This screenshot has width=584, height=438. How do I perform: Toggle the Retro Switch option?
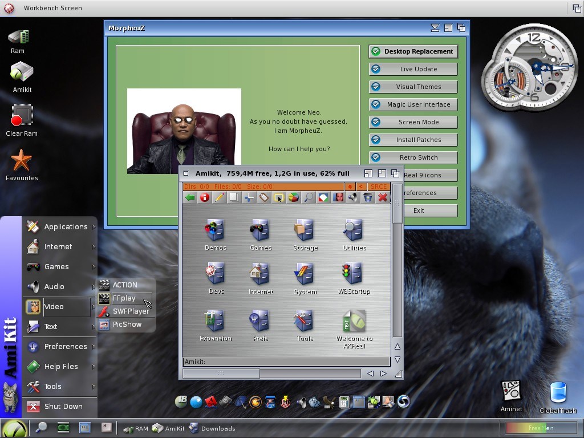coord(413,157)
